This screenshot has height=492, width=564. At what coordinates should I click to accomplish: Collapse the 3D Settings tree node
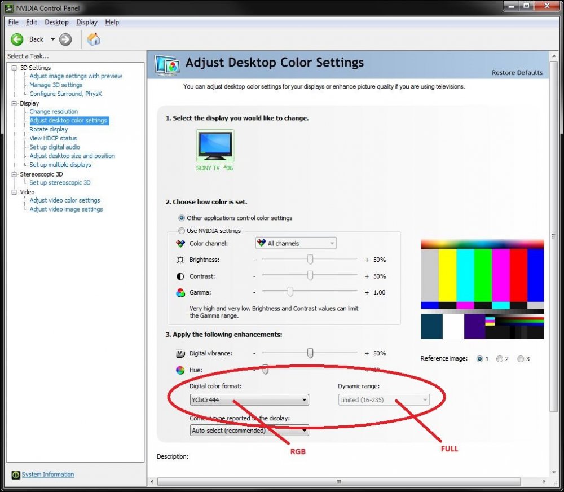pyautogui.click(x=15, y=68)
